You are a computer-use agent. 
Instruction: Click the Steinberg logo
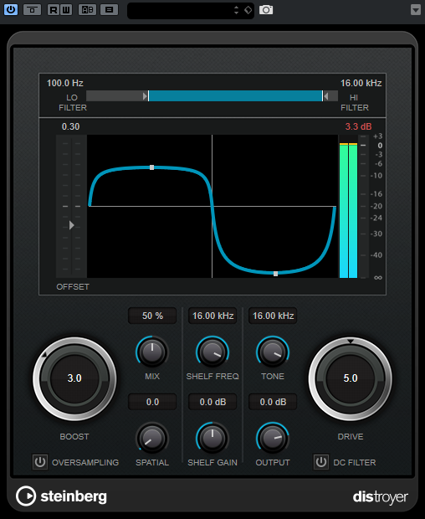62,496
